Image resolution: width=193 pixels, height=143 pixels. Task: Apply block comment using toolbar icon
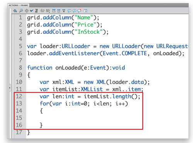click(69, 11)
